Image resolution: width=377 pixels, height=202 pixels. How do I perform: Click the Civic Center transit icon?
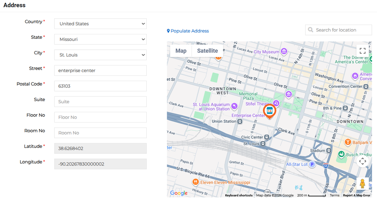[266, 137]
